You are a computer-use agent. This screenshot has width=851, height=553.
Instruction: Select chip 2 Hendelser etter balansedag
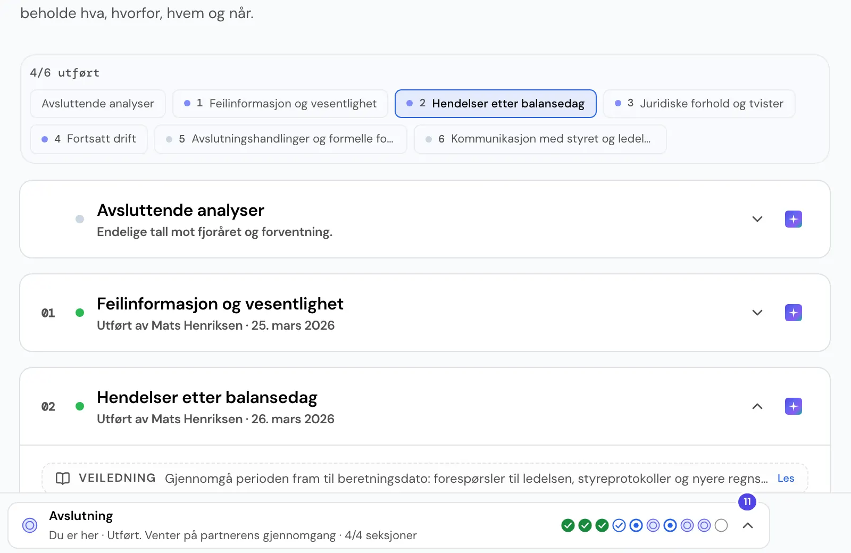point(496,104)
